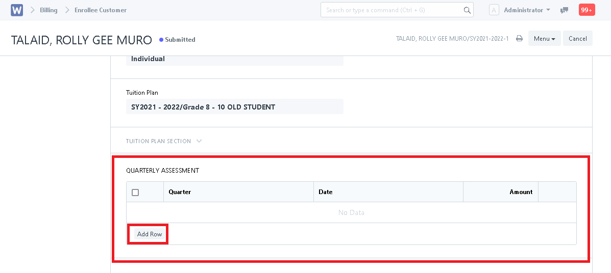The height and width of the screenshot is (273, 611).
Task: Go to the Enrollee Customer breadcrumb
Action: (x=101, y=10)
